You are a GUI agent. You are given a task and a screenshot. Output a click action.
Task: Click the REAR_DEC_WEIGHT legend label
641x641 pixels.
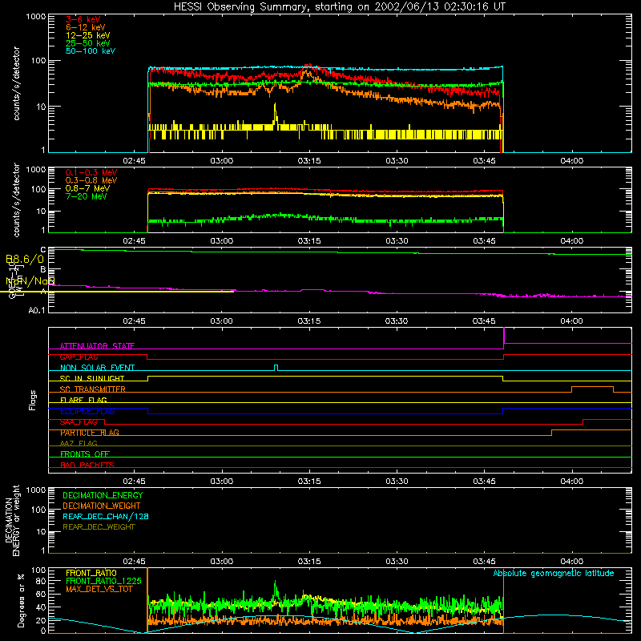99,527
